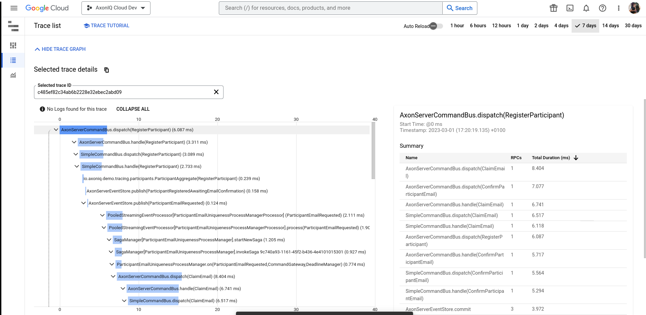
Task: Select the 1 day time range
Action: (x=523, y=26)
